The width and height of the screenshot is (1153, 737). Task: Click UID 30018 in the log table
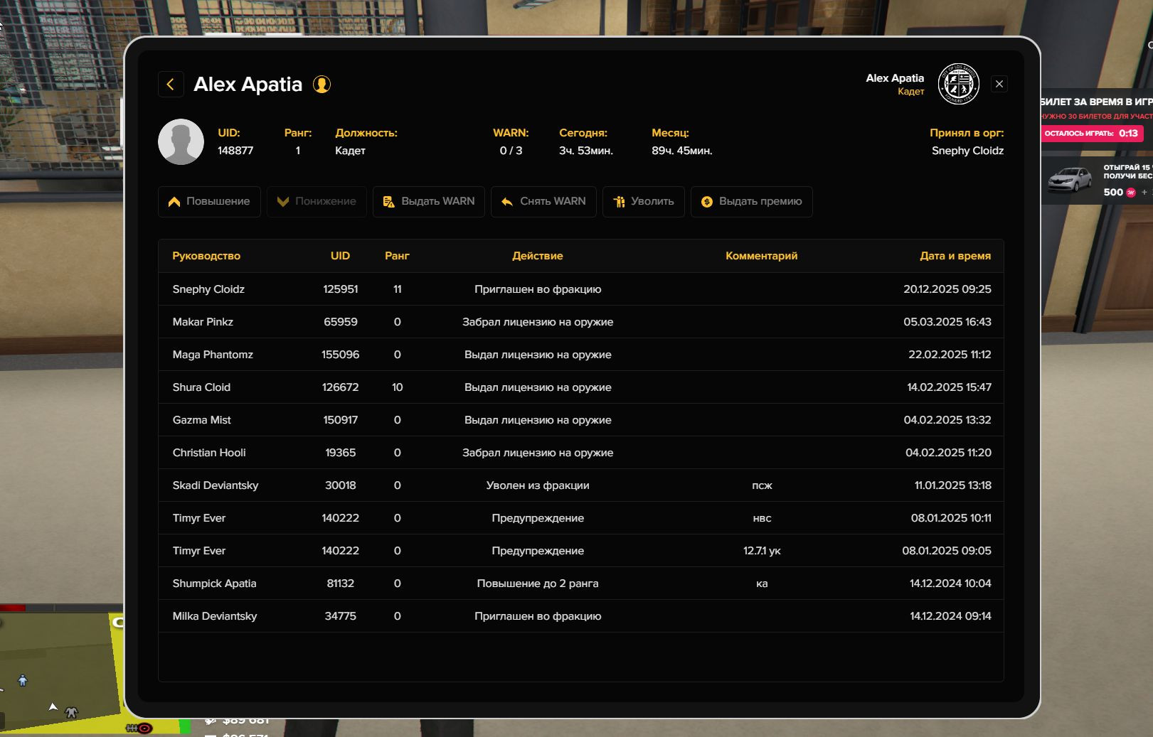pyautogui.click(x=341, y=485)
